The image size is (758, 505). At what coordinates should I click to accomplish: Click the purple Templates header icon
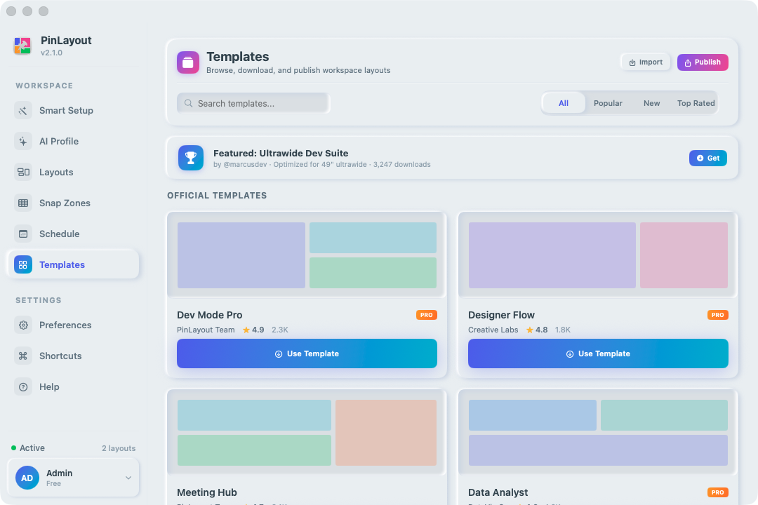pos(188,62)
